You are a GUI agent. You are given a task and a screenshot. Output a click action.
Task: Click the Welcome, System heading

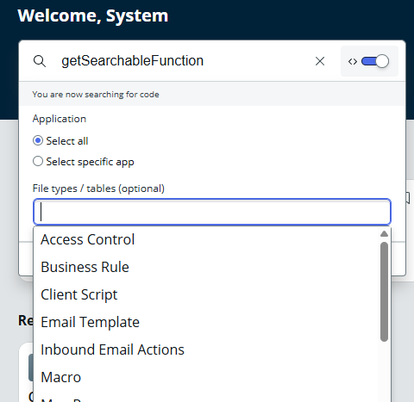pos(93,15)
